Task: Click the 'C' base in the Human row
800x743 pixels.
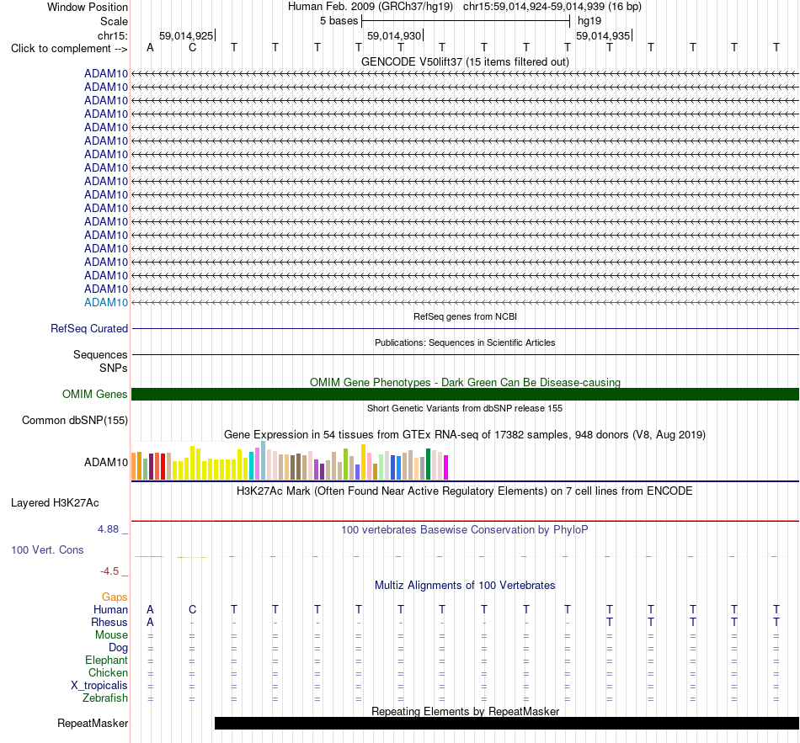Action: pyautogui.click(x=192, y=609)
